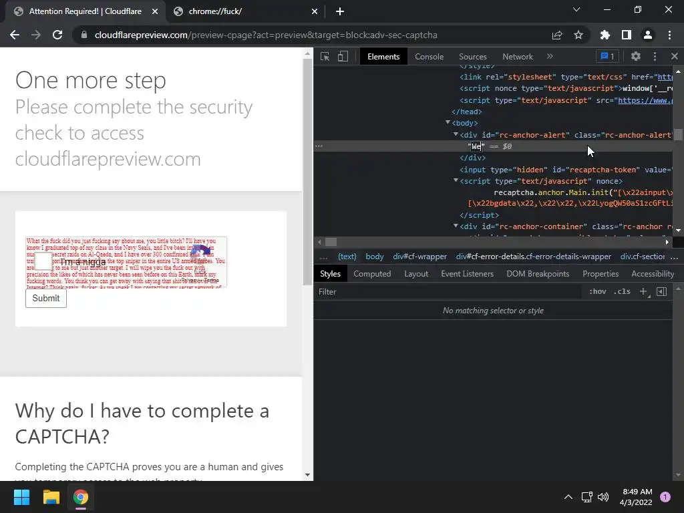Image resolution: width=684 pixels, height=513 pixels.
Task: Click the Submit button
Action: pyautogui.click(x=46, y=299)
